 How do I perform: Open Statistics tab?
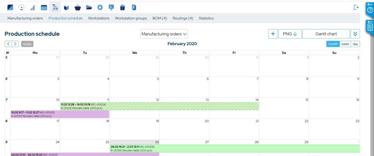point(206,18)
